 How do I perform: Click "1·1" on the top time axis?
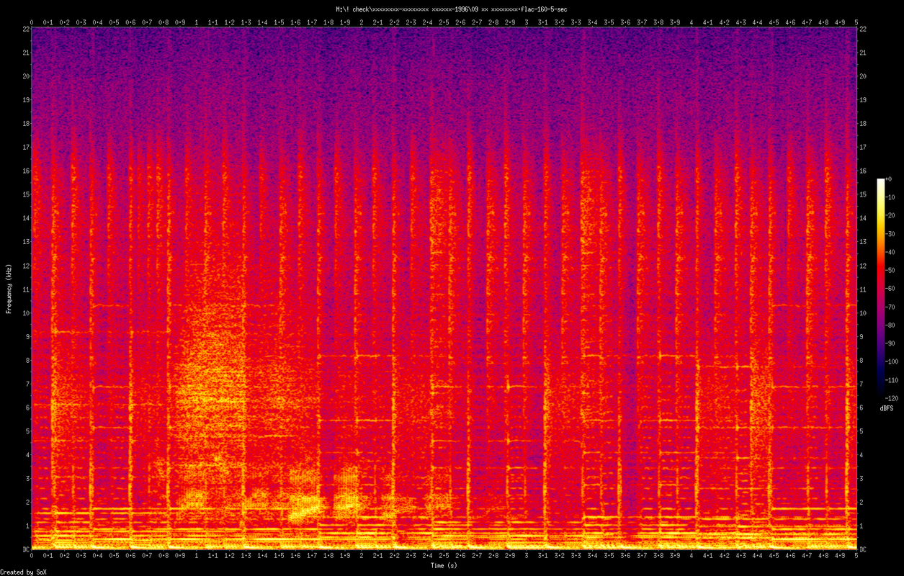click(213, 22)
